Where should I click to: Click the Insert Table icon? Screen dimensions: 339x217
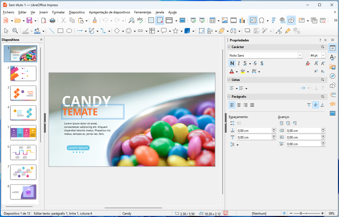click(x=212, y=20)
